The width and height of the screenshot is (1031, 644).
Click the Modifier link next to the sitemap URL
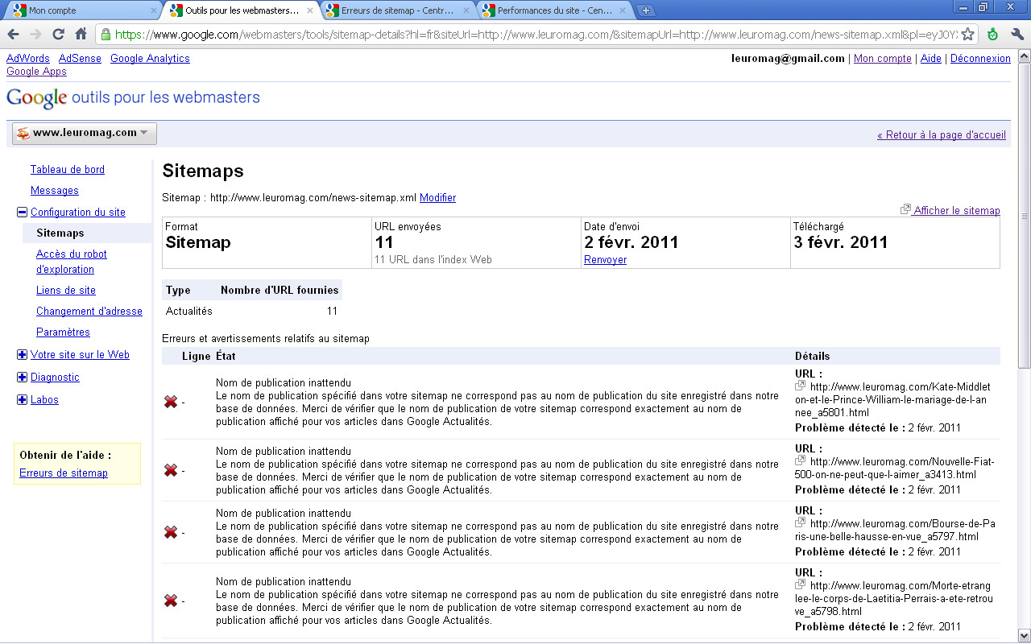(x=437, y=198)
